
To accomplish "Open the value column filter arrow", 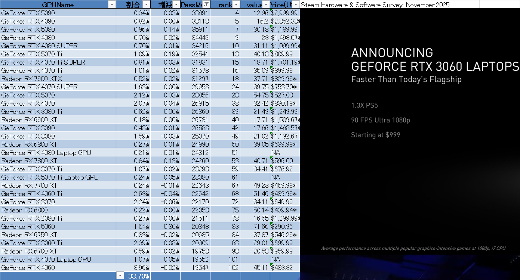I will [266, 4].
